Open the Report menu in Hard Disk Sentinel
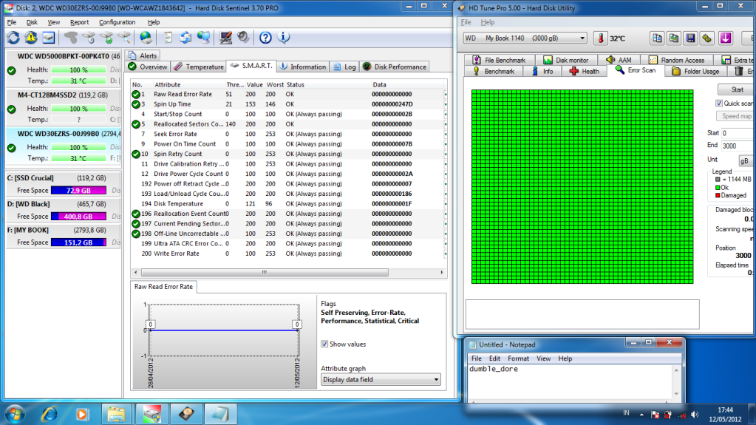Image resolution: width=756 pixels, height=425 pixels. coord(80,22)
